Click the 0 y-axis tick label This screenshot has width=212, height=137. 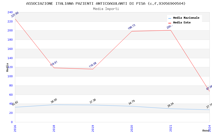(x=12, y=122)
